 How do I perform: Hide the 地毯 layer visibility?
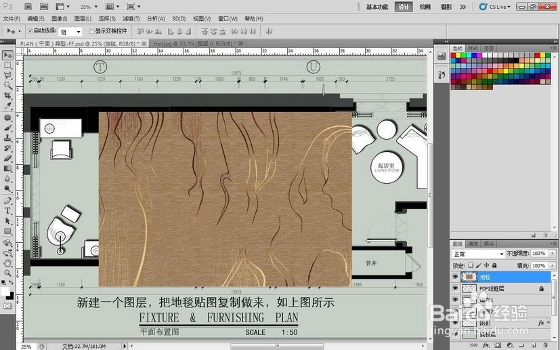(454, 277)
